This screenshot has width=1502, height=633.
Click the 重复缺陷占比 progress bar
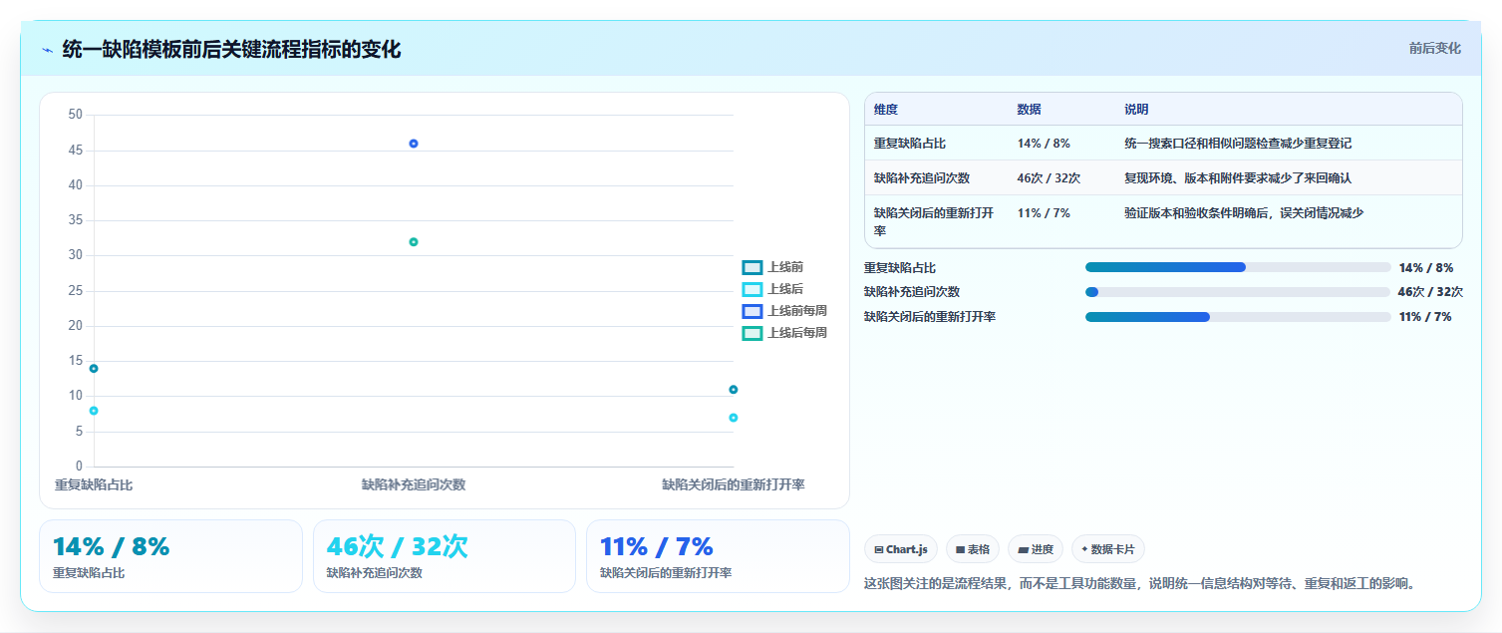1238,267
